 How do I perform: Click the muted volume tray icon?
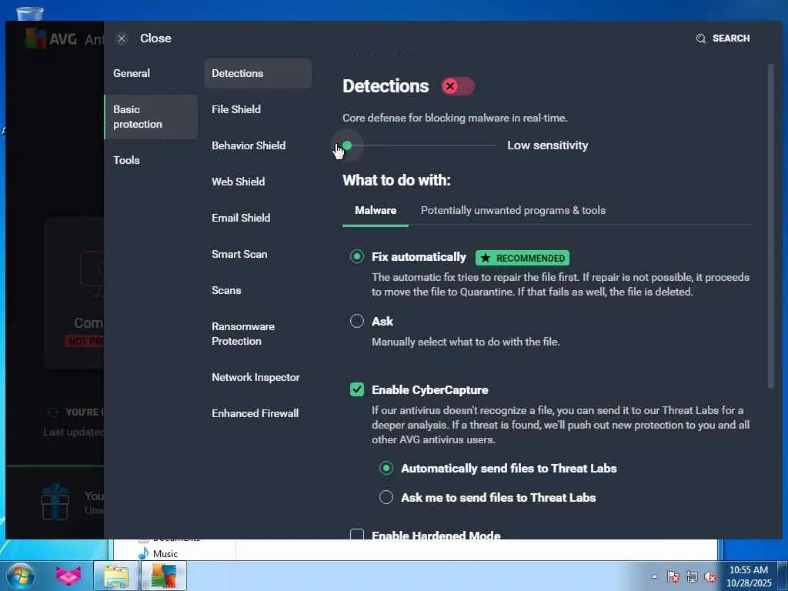coord(710,576)
